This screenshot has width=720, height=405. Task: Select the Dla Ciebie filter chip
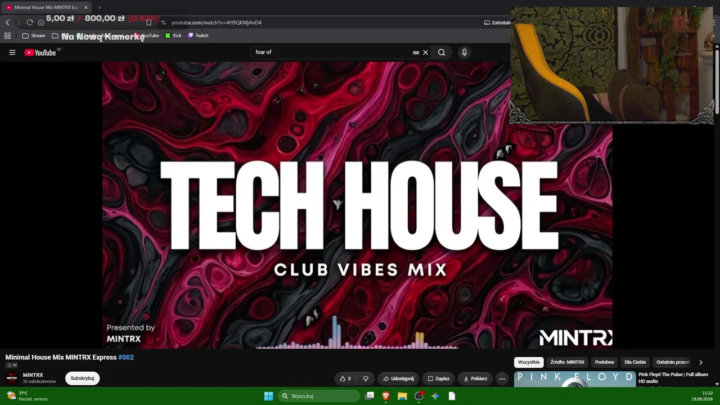click(635, 362)
